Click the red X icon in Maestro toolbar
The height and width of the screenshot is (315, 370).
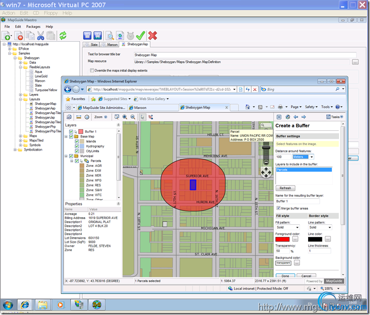pos(152,36)
